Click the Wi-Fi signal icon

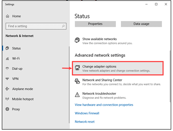pyautogui.click(x=7, y=59)
